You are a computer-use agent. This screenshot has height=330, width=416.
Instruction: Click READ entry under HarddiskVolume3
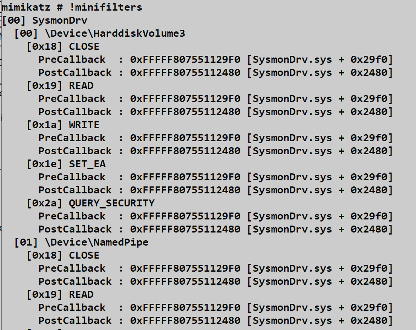[60, 86]
